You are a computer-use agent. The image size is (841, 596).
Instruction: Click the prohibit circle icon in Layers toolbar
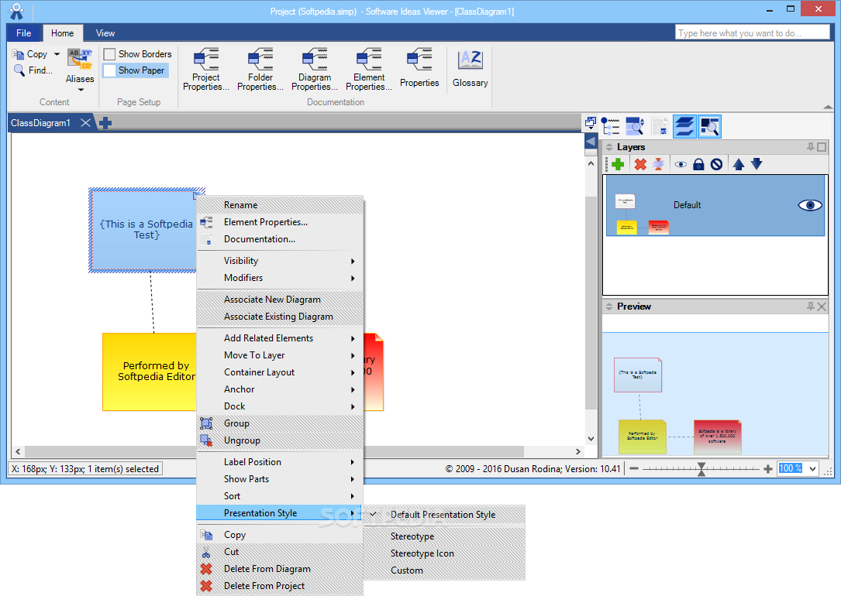716,164
